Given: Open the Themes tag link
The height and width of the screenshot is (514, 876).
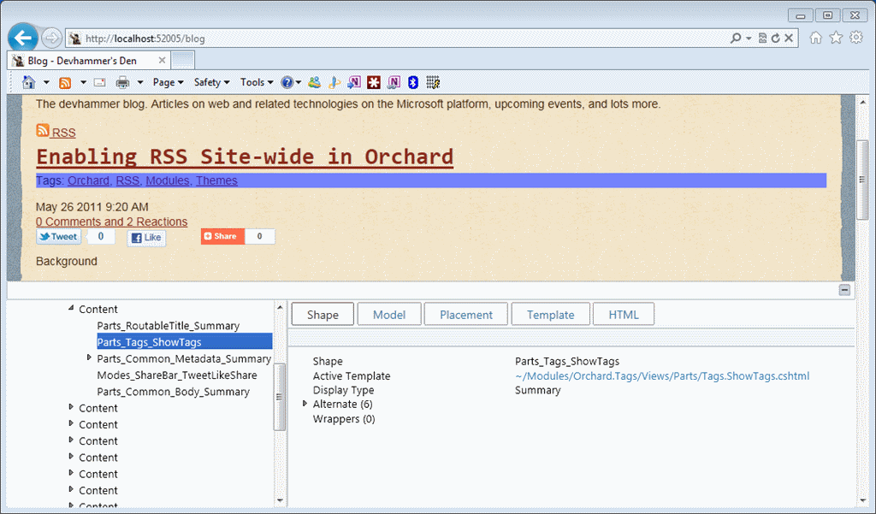Looking at the screenshot, I should pos(216,180).
